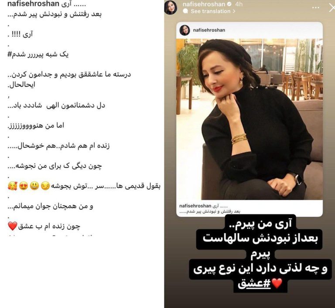Open the nafisehroshan story username
The width and height of the screenshot is (335, 308).
click(204, 4)
